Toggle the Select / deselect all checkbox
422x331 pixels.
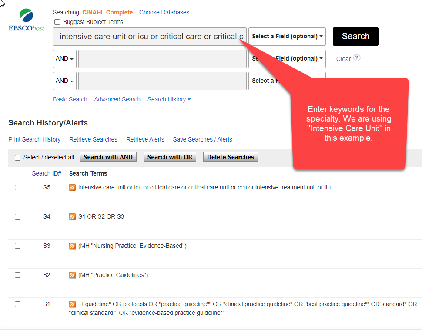pos(17,158)
